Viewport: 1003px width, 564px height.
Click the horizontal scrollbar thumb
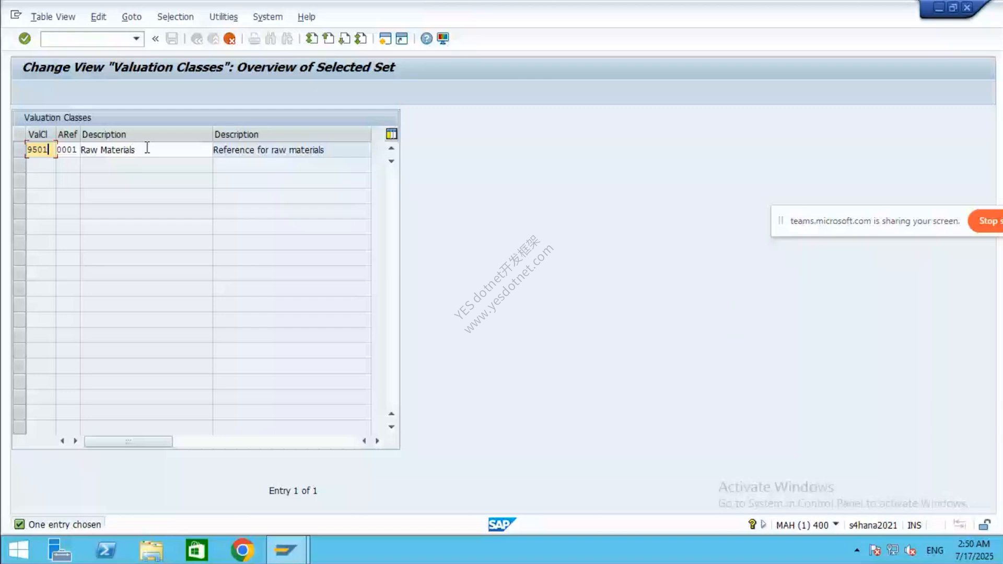click(129, 441)
